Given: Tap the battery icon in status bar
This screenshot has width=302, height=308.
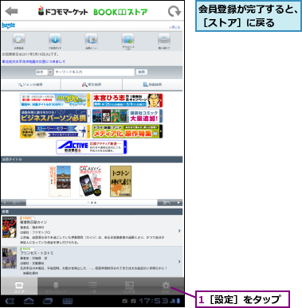Looking at the screenshot, I should [178, 301].
